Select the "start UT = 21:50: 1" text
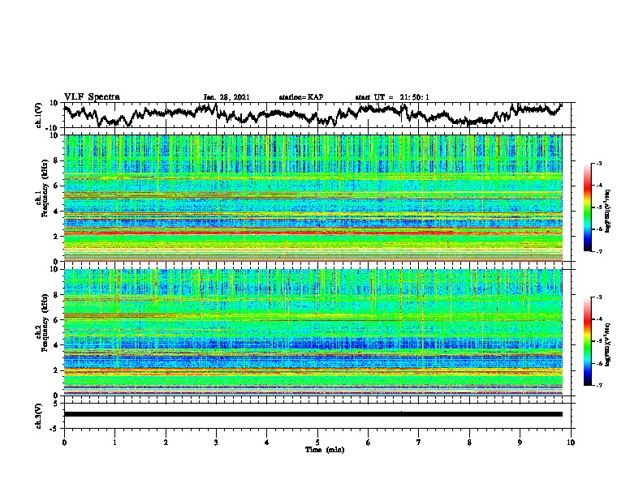Viewport: 643px width, 496px height. (x=392, y=97)
